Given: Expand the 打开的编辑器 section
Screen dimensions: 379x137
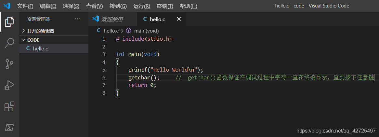Looking at the screenshot, I should tap(40, 31).
